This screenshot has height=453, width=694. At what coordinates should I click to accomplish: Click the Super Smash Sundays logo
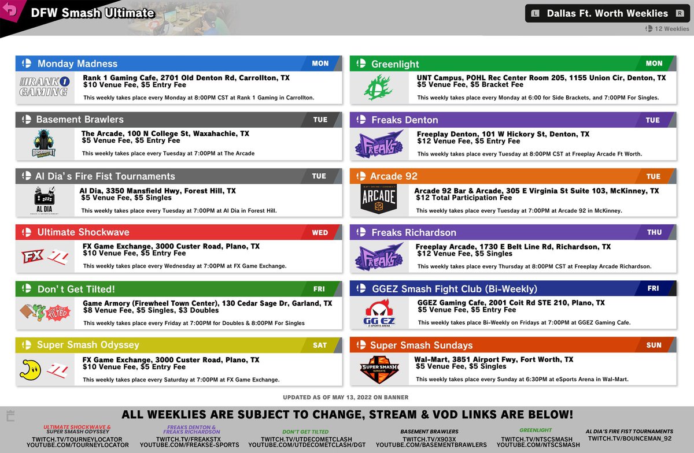[379, 369]
